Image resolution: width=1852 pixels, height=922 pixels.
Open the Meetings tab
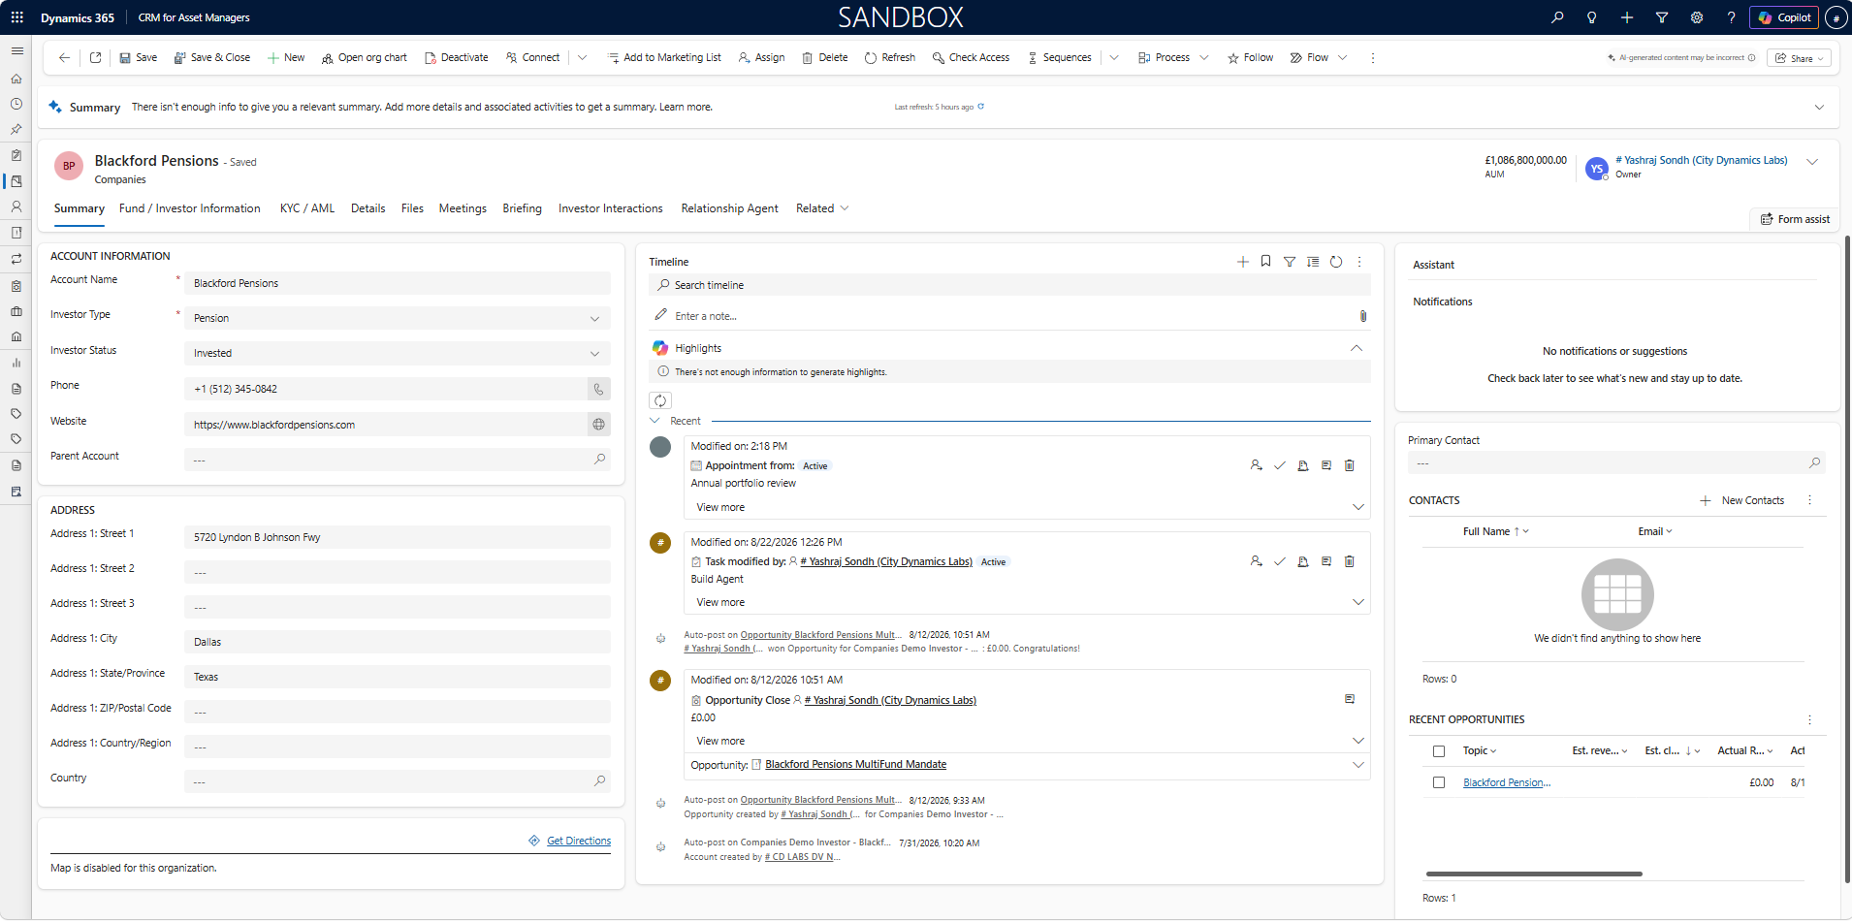click(463, 208)
